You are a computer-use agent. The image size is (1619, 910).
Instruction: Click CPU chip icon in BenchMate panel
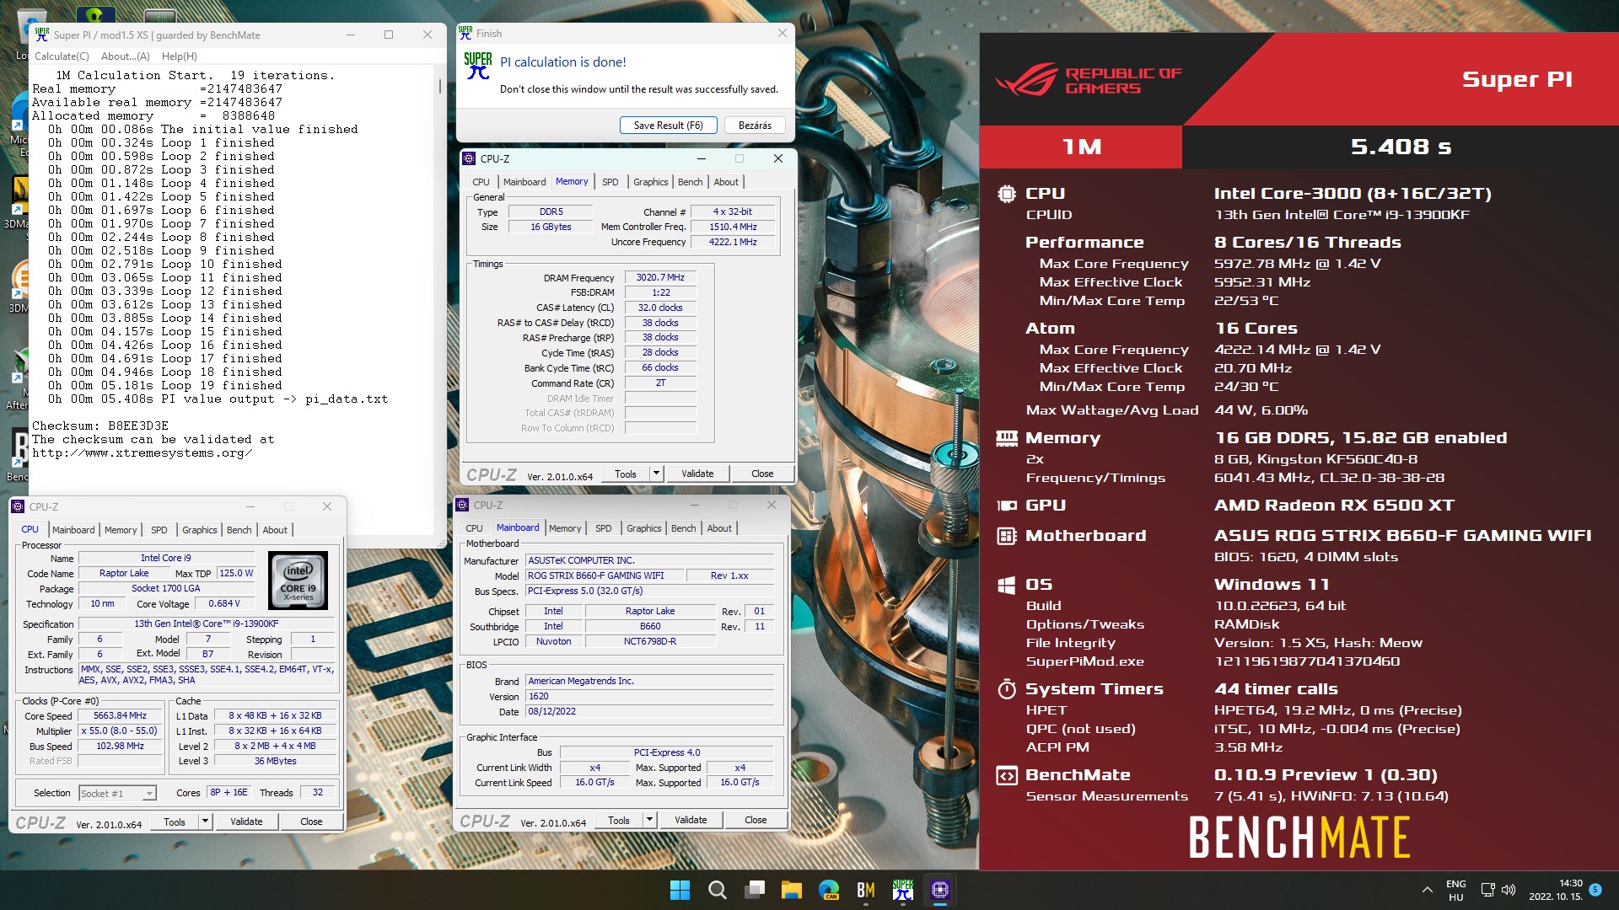[x=1007, y=194]
